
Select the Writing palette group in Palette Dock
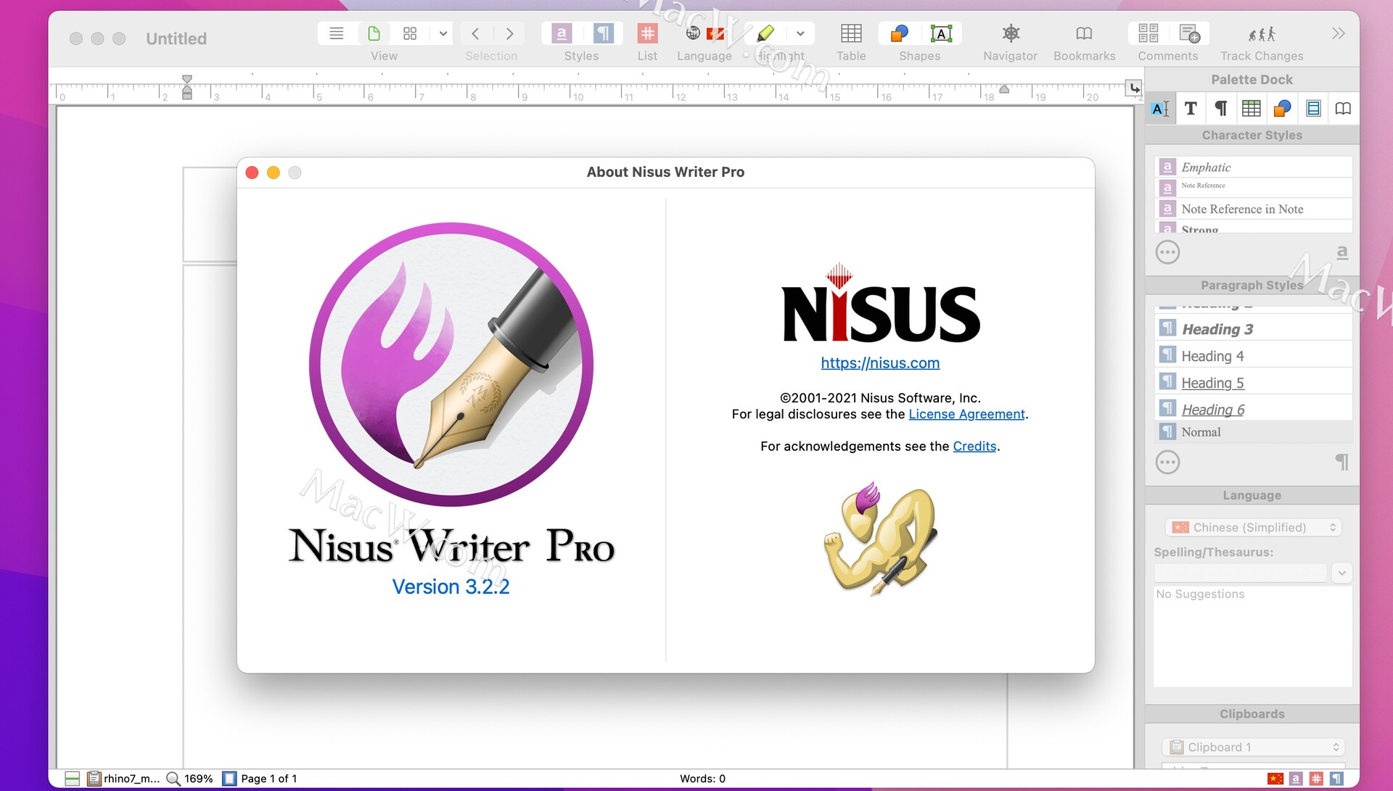click(x=1160, y=109)
